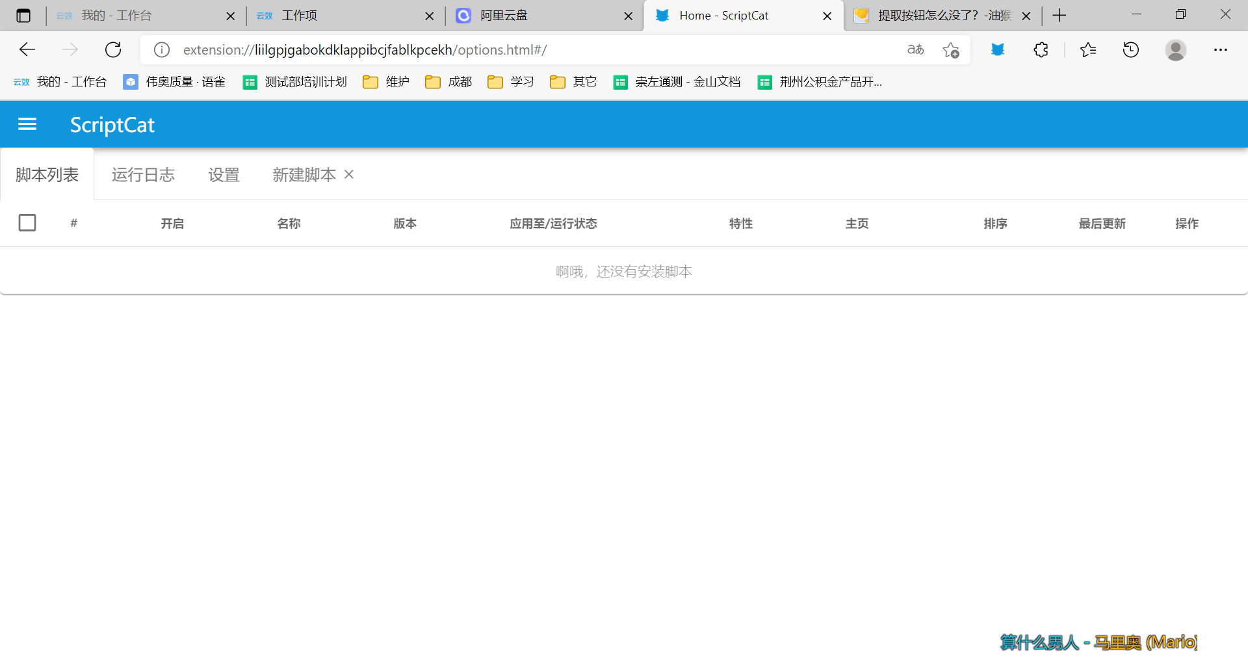Screen dimensions: 1248x663
Task: Open the 荆州公积金产品开... bookmark
Action: tap(820, 82)
